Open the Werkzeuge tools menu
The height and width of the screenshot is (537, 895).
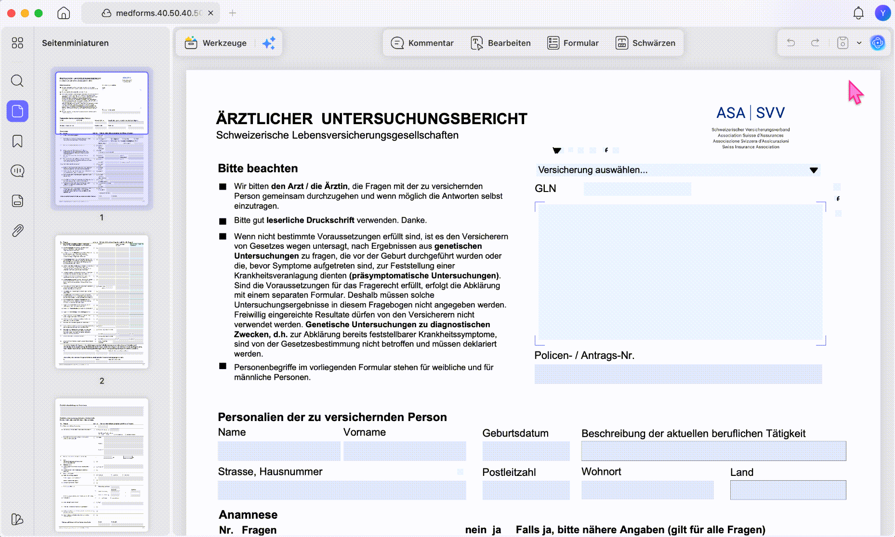[216, 43]
